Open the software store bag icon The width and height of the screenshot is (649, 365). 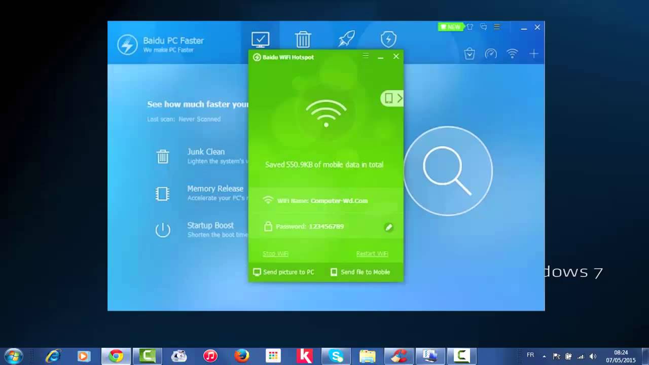470,54
